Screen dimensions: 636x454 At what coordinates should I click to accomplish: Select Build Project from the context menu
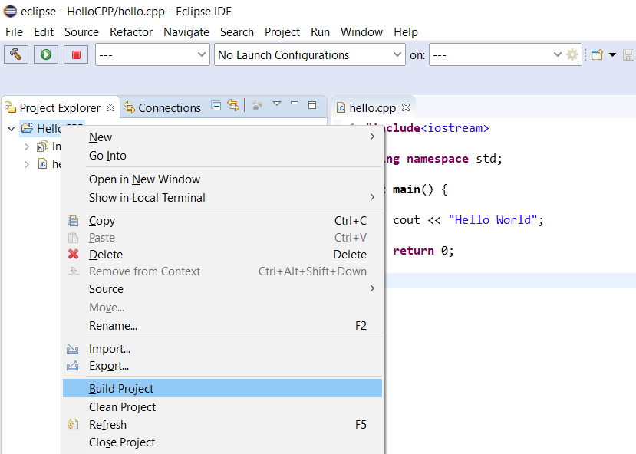[121, 389]
